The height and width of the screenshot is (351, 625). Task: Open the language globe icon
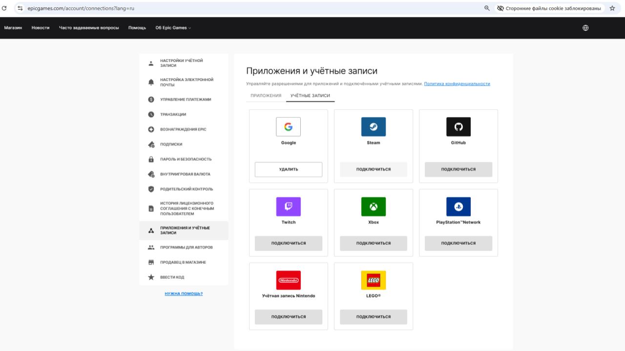point(585,28)
